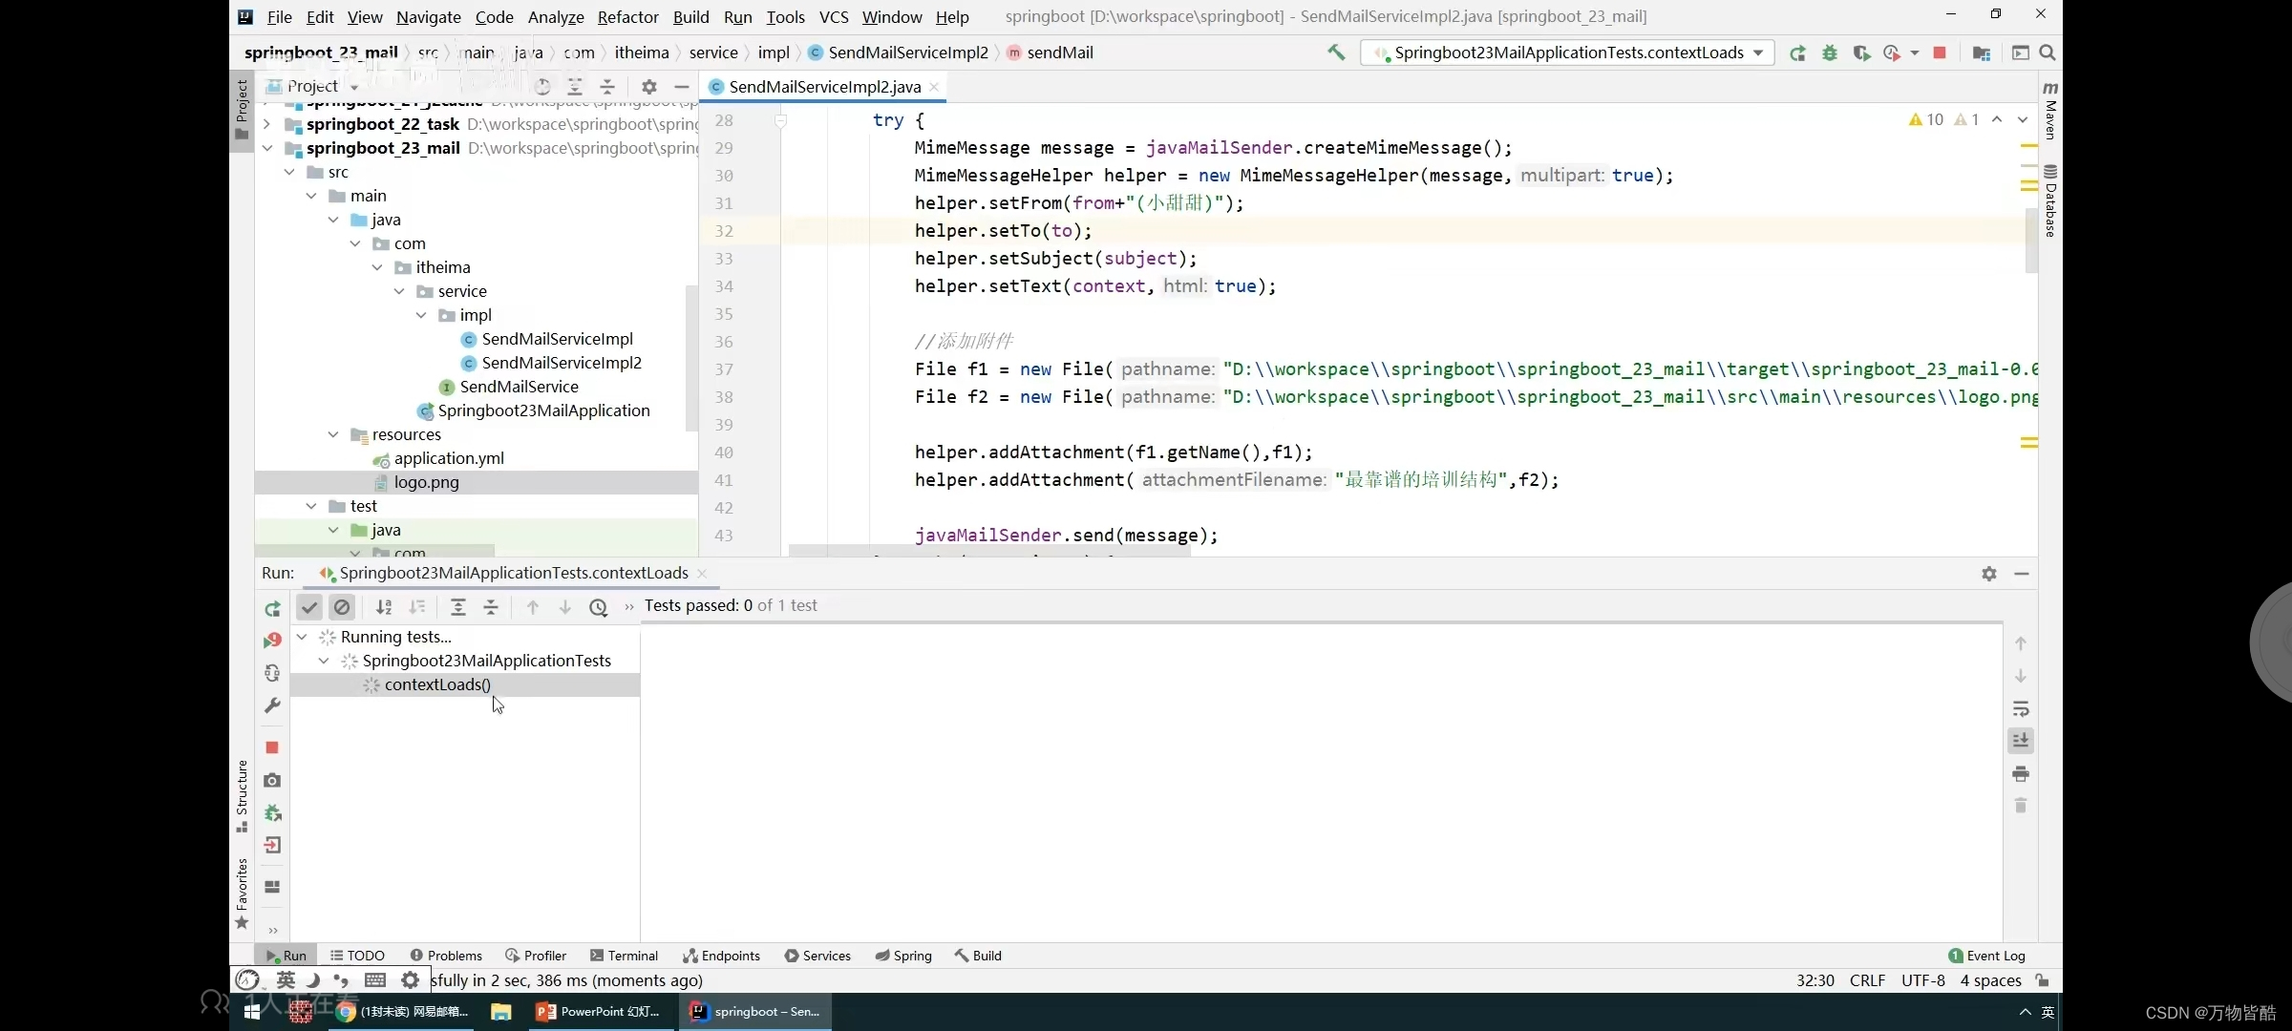Image resolution: width=2292 pixels, height=1031 pixels.
Task: Click the CRLF line separator indicator
Action: pos(1867,980)
